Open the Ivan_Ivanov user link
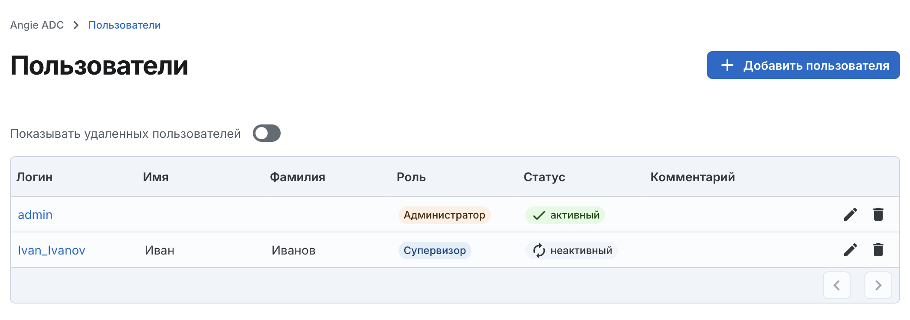Viewport: 910px width, 320px height. tap(52, 250)
